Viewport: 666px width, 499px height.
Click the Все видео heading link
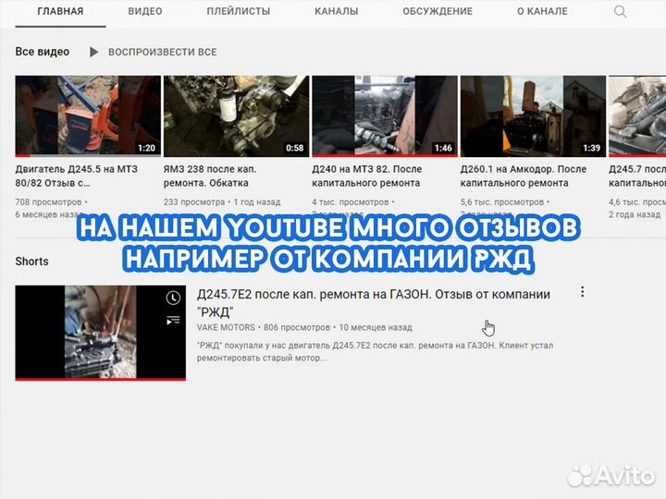click(x=42, y=52)
